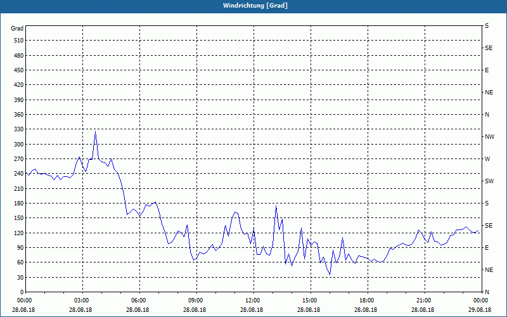Select the 510 value on the y-axis
The height and width of the screenshot is (317, 507).
(x=18, y=41)
